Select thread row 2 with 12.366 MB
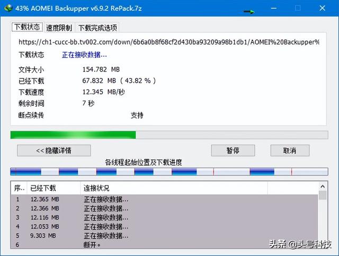 click(164, 208)
